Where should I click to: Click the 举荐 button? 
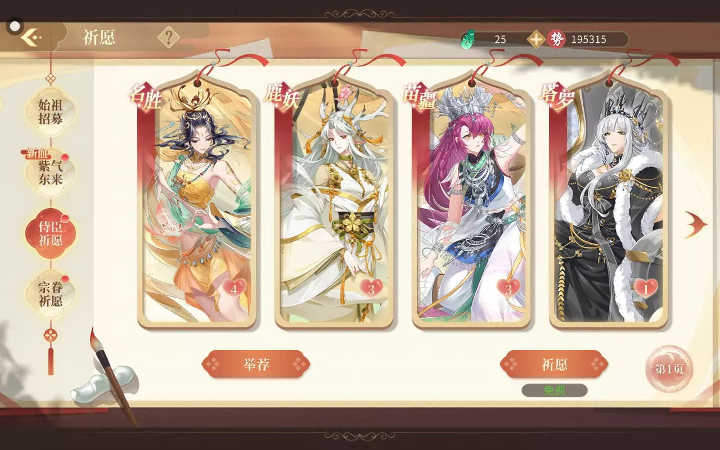[256, 364]
